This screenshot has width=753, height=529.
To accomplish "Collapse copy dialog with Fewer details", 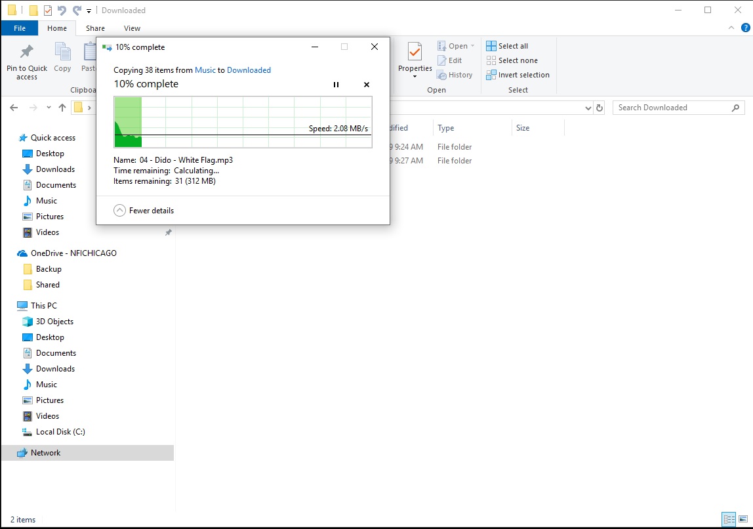I will pyautogui.click(x=144, y=211).
